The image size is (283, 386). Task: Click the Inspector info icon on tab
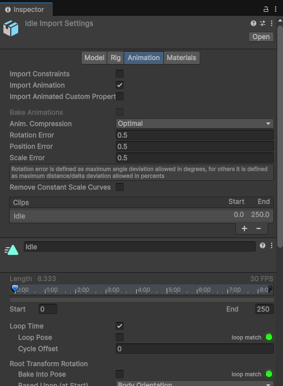pos(8,10)
